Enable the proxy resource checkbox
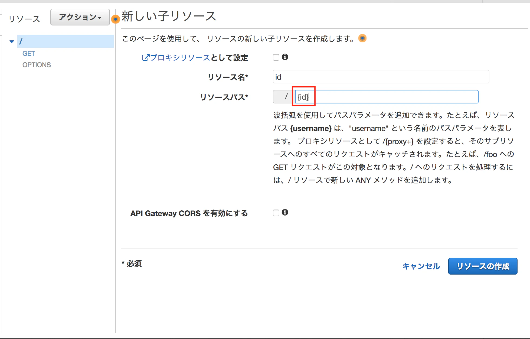Screen dimensions: 530x339 point(276,57)
